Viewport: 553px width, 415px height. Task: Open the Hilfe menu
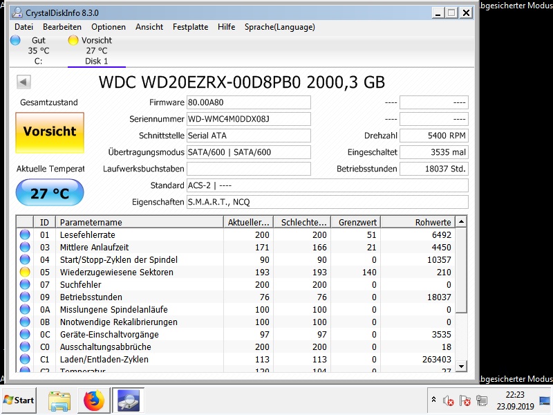(227, 27)
